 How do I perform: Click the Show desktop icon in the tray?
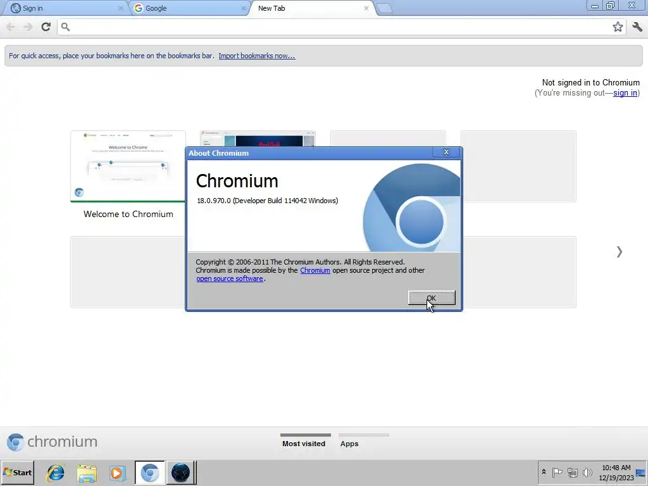pyautogui.click(x=640, y=473)
